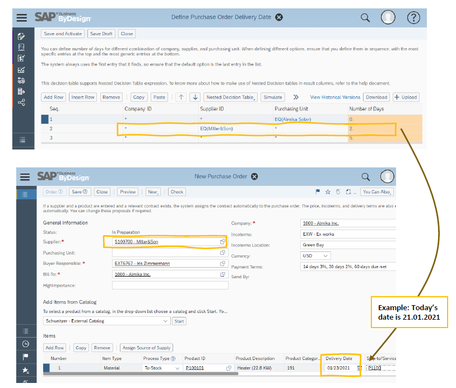Open favorites star icon in purchase order sidebar
Image resolution: width=456 pixels, height=388 pixels.
click(26, 370)
